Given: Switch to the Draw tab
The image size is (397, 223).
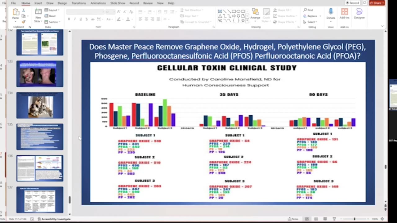Looking at the screenshot, I should 50,3.
